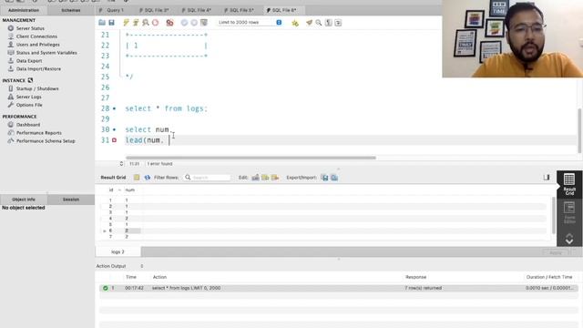583x328 pixels.
Task: Select the Result Grid side panel button
Action: tap(569, 184)
